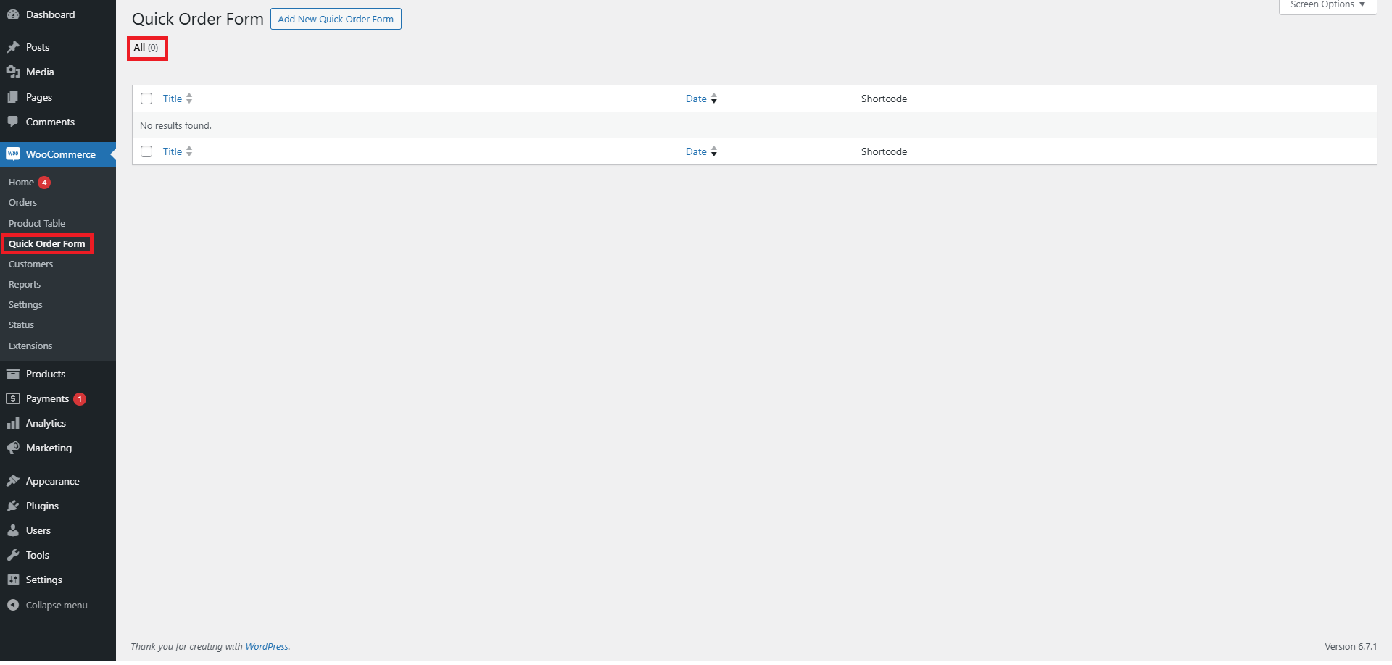Open the Extensions submenu item

tap(30, 346)
